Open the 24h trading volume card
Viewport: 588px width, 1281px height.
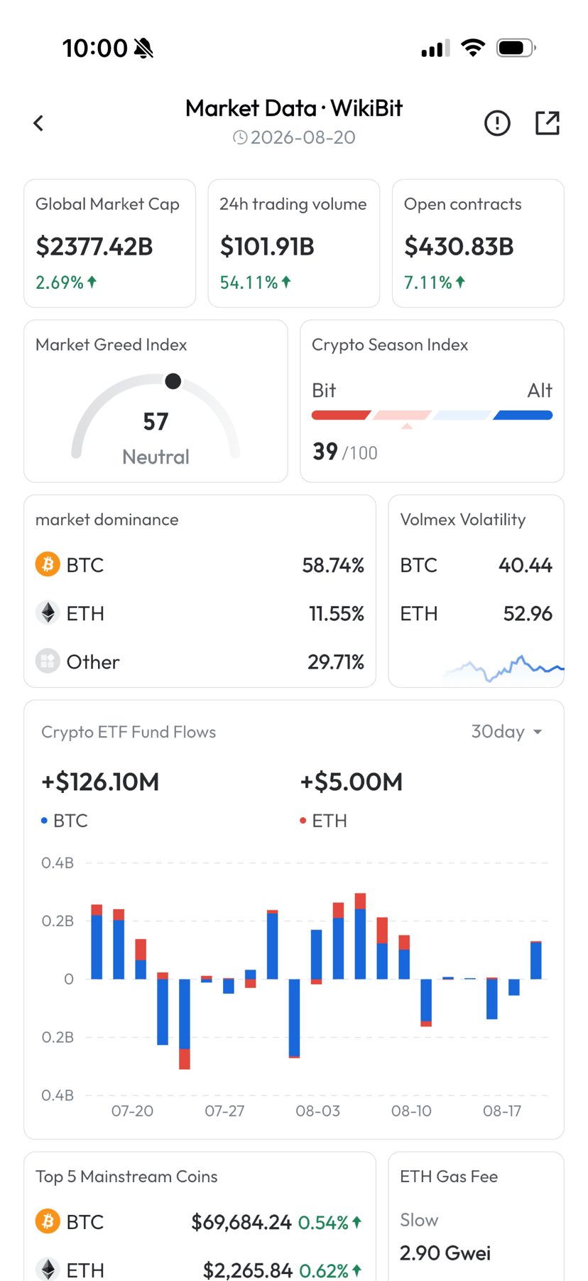click(x=294, y=243)
